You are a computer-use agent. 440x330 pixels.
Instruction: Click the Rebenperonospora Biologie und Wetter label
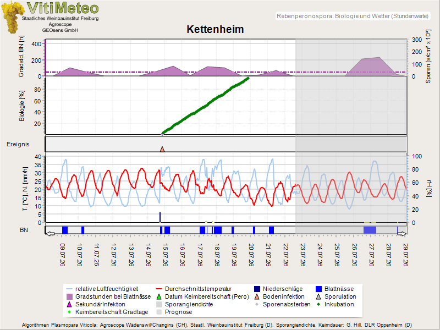pos(353,16)
